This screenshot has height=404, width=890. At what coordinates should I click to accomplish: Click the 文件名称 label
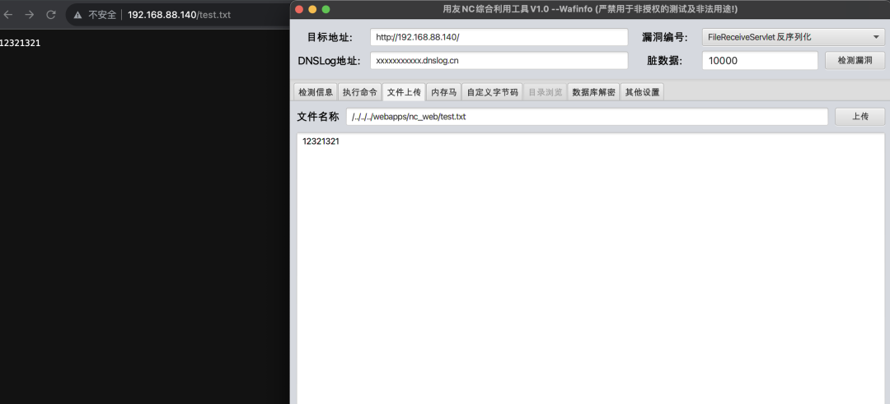pos(318,117)
